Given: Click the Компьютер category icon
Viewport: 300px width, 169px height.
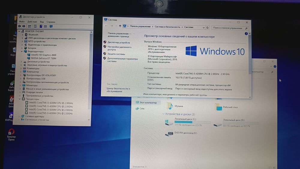Looking at the screenshot, I should point(24,72).
